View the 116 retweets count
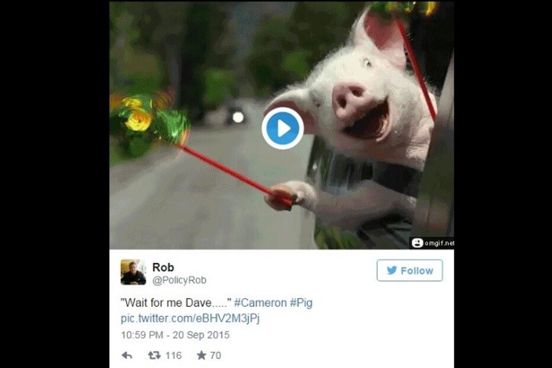This screenshot has width=552, height=368. point(174,356)
